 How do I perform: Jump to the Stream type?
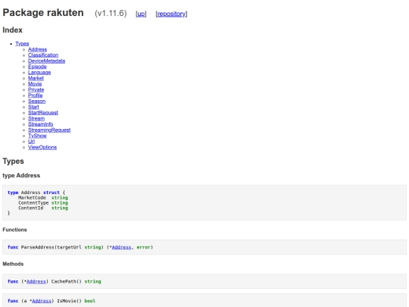(x=36, y=118)
